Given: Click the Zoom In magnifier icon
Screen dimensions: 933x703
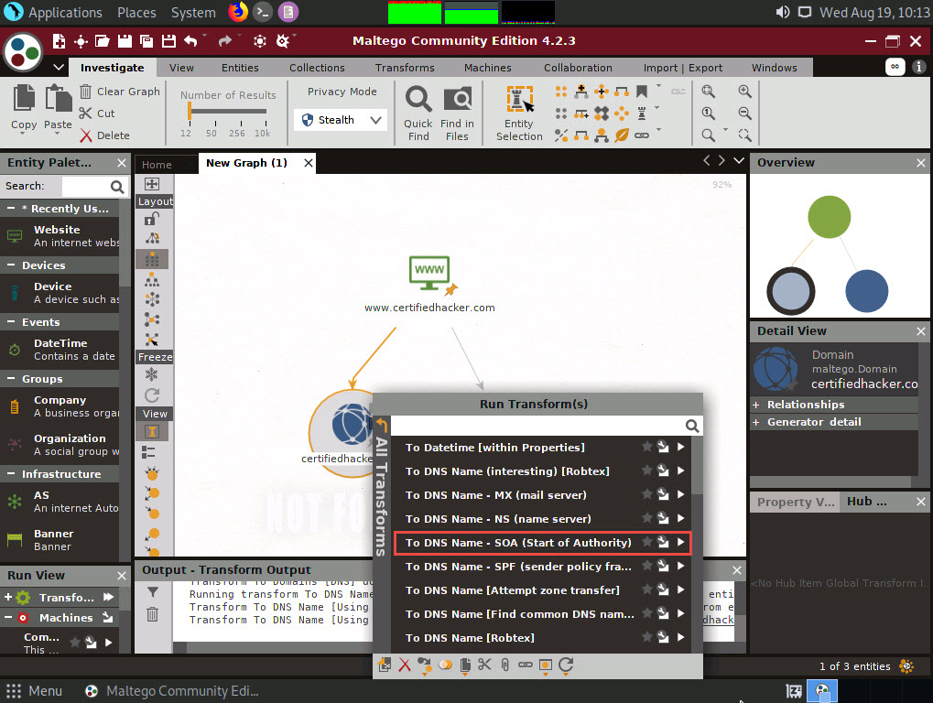Looking at the screenshot, I should point(744,91).
